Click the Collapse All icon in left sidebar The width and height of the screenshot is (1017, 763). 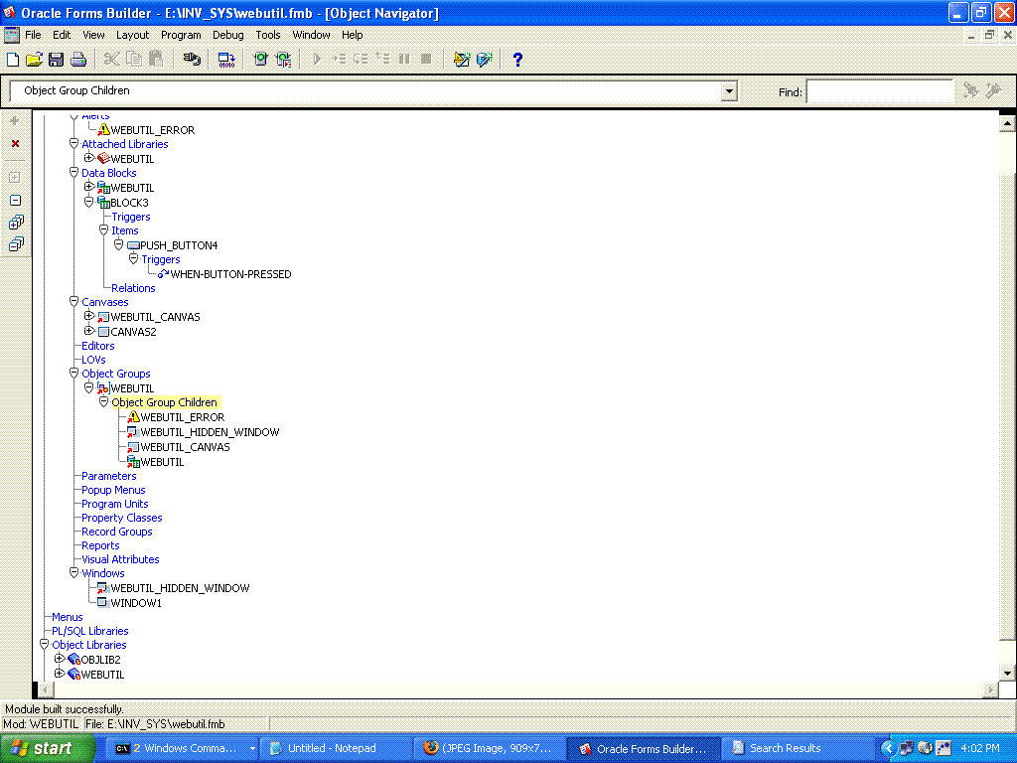tap(15, 244)
